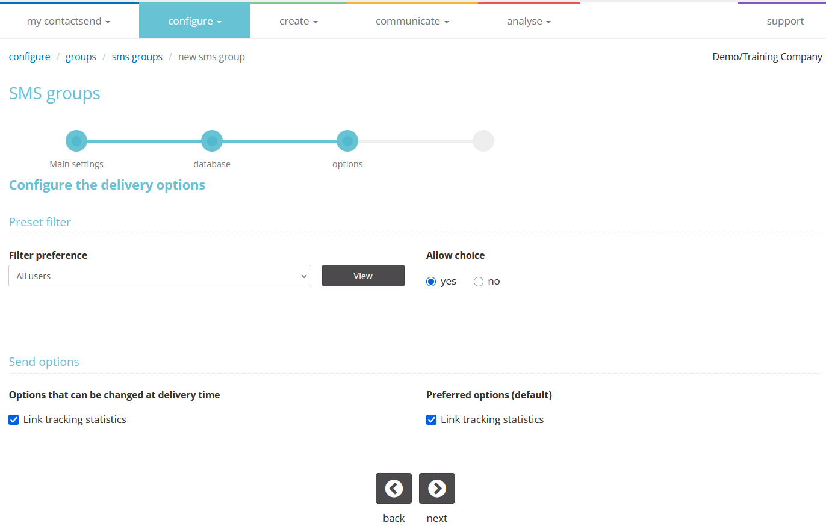Jump to the database step circle
The width and height of the screenshot is (826, 532).
(212, 141)
